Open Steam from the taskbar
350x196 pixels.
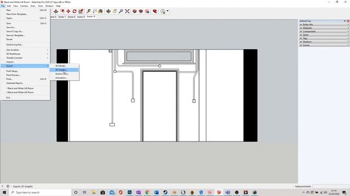click(x=165, y=192)
